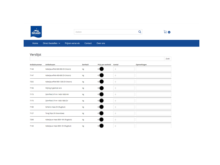Click the Eenheid column header

click(x=85, y=65)
